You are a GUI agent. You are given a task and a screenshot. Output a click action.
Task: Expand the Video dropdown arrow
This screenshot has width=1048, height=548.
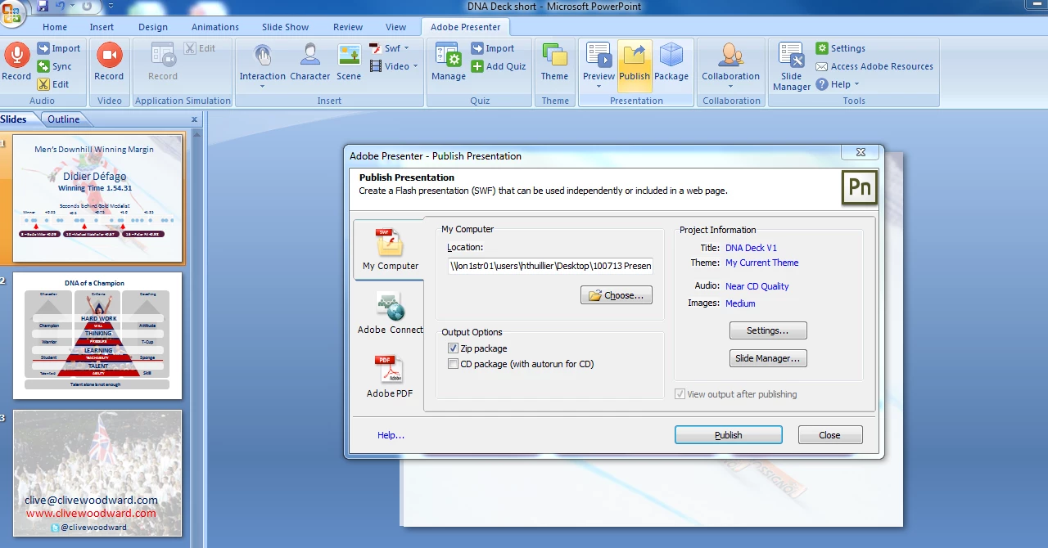point(416,66)
